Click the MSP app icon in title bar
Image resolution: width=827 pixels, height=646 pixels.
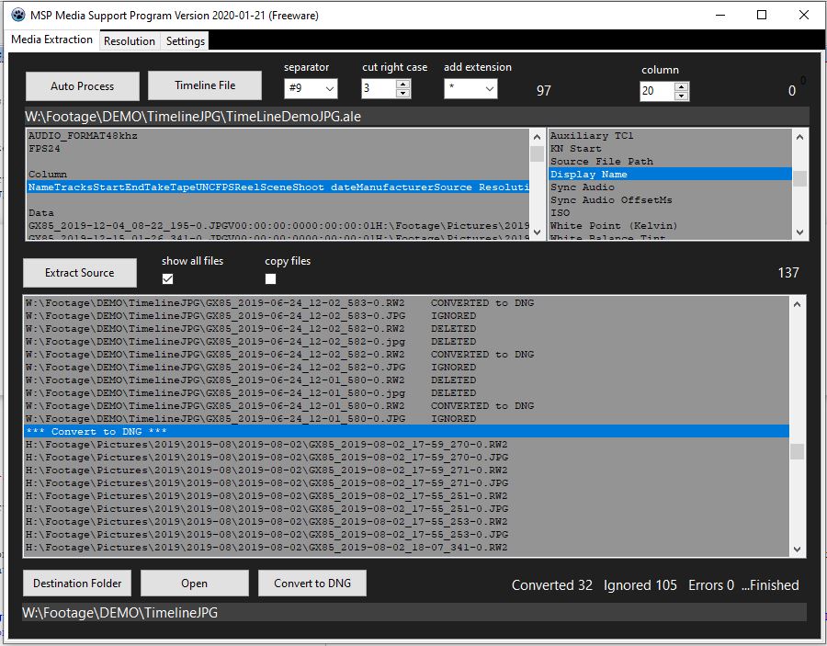[17, 16]
